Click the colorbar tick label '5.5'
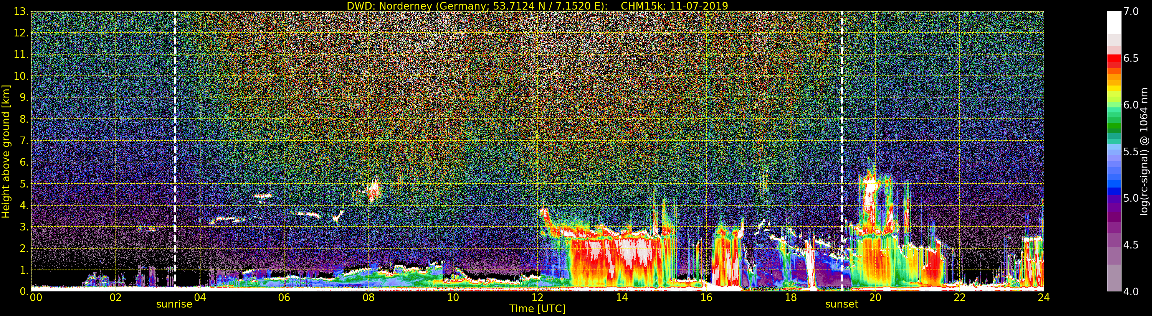Image resolution: width=1152 pixels, height=316 pixels. pos(1131,151)
